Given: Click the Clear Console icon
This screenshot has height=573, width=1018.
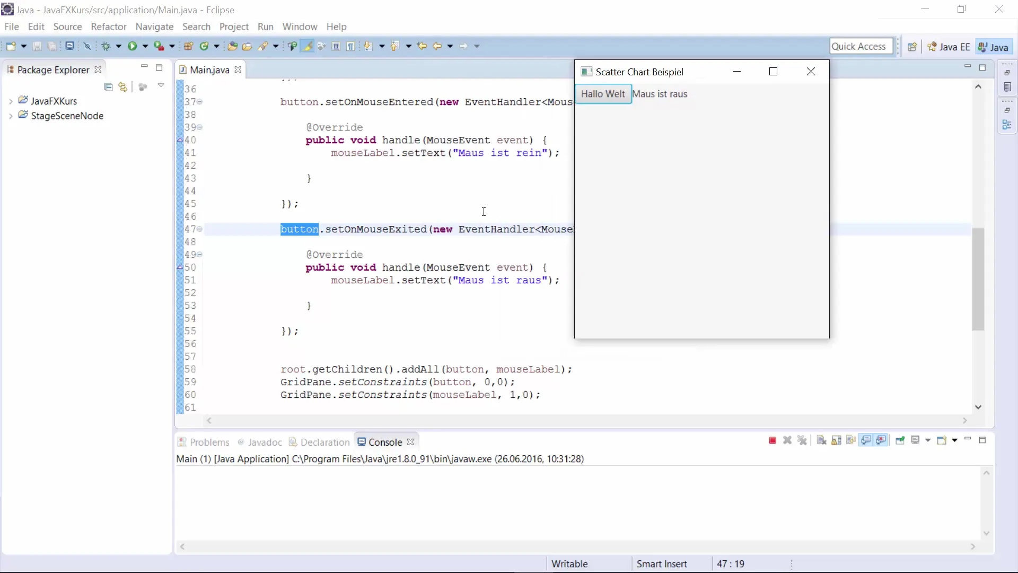Looking at the screenshot, I should (821, 440).
